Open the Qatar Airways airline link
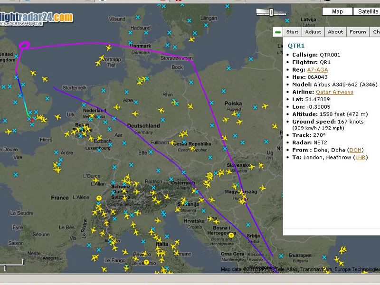Image resolution: width=380 pixels, height=285 pixels. coord(335,92)
